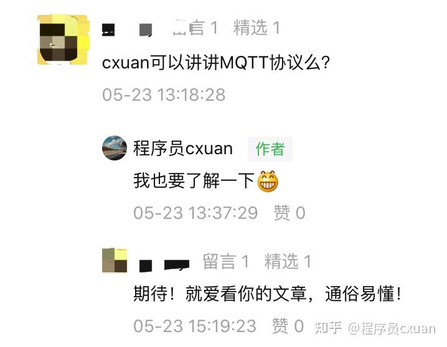Image resolution: width=447 pixels, height=347 pixels.
Task: Click first commenter's 留言 1 label
Action: (x=195, y=27)
